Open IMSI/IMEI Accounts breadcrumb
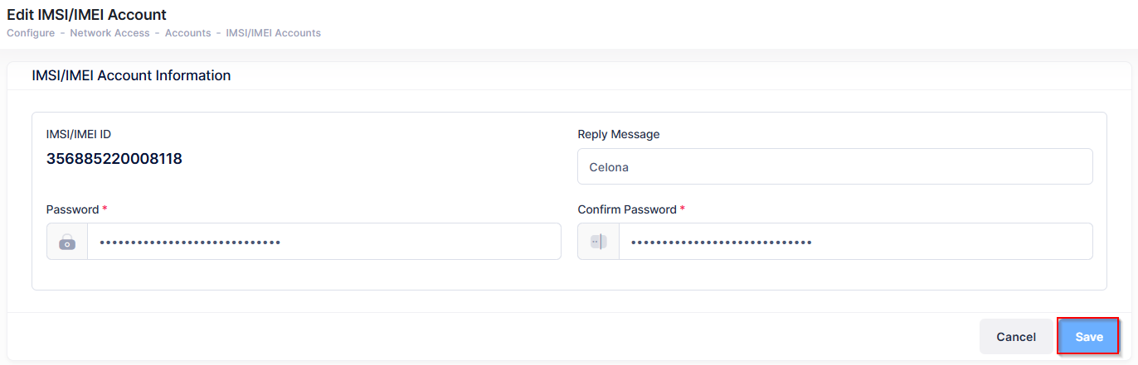The image size is (1138, 365). (x=273, y=33)
